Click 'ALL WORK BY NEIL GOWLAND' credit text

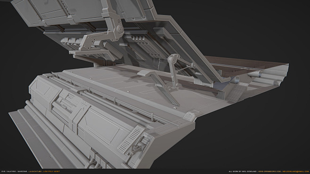tap(243, 172)
